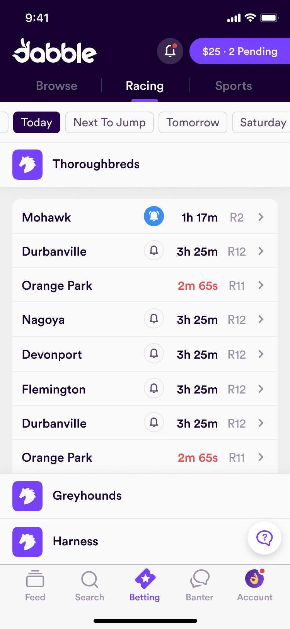The height and width of the screenshot is (629, 290).
Task: Tap the help question bubble icon
Action: click(264, 538)
